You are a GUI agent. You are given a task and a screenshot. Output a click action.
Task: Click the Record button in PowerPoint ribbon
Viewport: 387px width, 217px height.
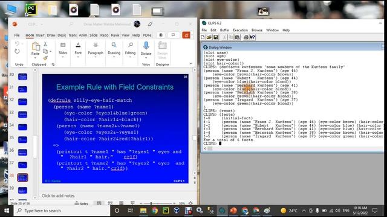pos(161,35)
